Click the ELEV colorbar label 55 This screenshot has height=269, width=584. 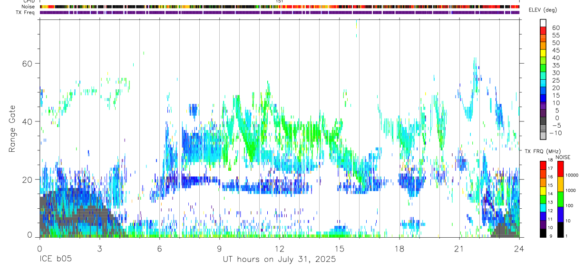tap(555, 35)
